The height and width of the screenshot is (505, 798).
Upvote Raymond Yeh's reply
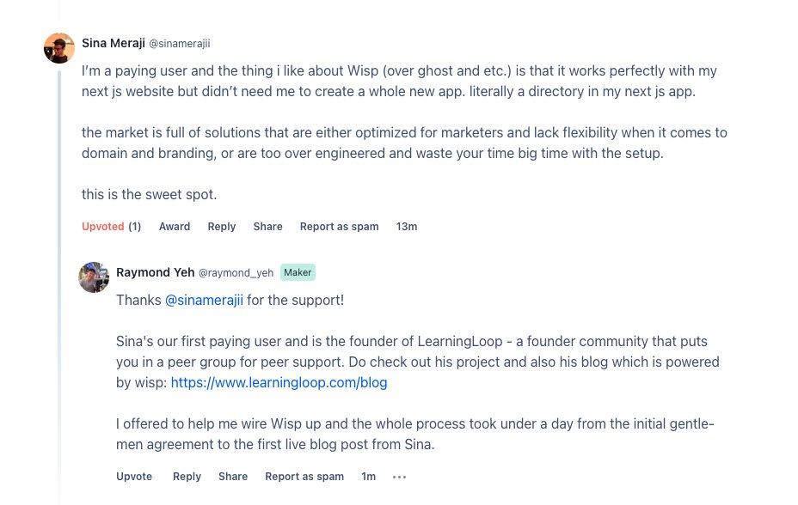click(134, 477)
